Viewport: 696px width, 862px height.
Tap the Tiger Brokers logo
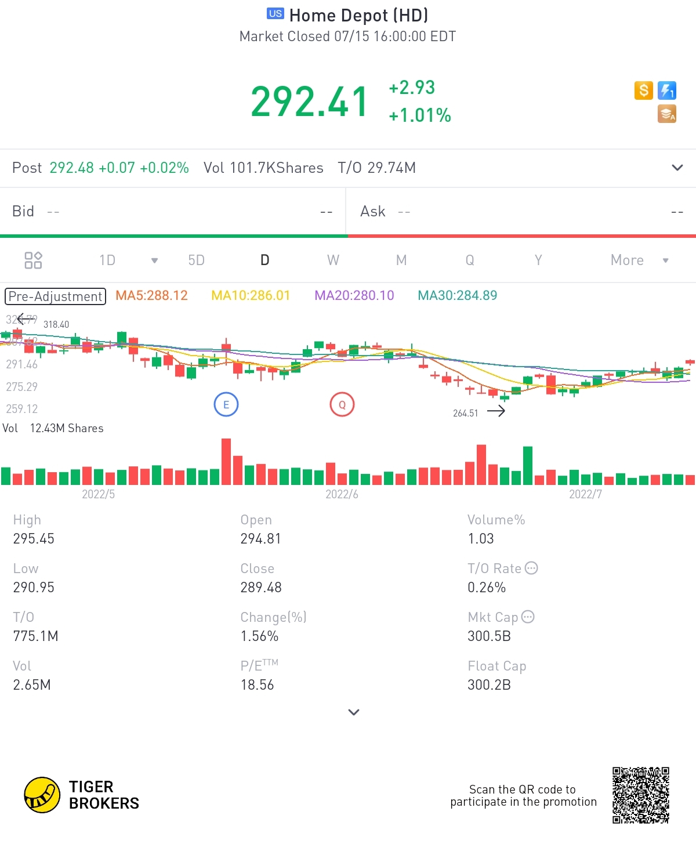click(82, 795)
